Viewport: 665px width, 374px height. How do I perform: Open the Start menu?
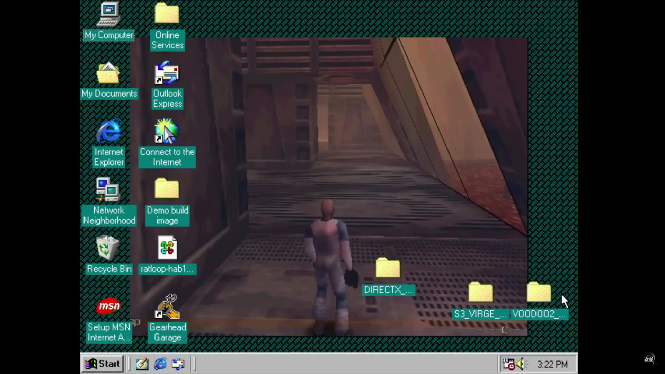pos(102,364)
